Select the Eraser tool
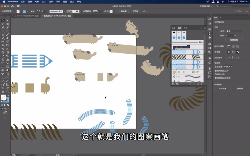The width and height of the screenshot is (250, 156). tap(7, 38)
